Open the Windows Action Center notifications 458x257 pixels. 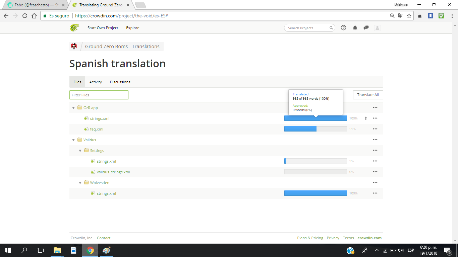[447, 250]
